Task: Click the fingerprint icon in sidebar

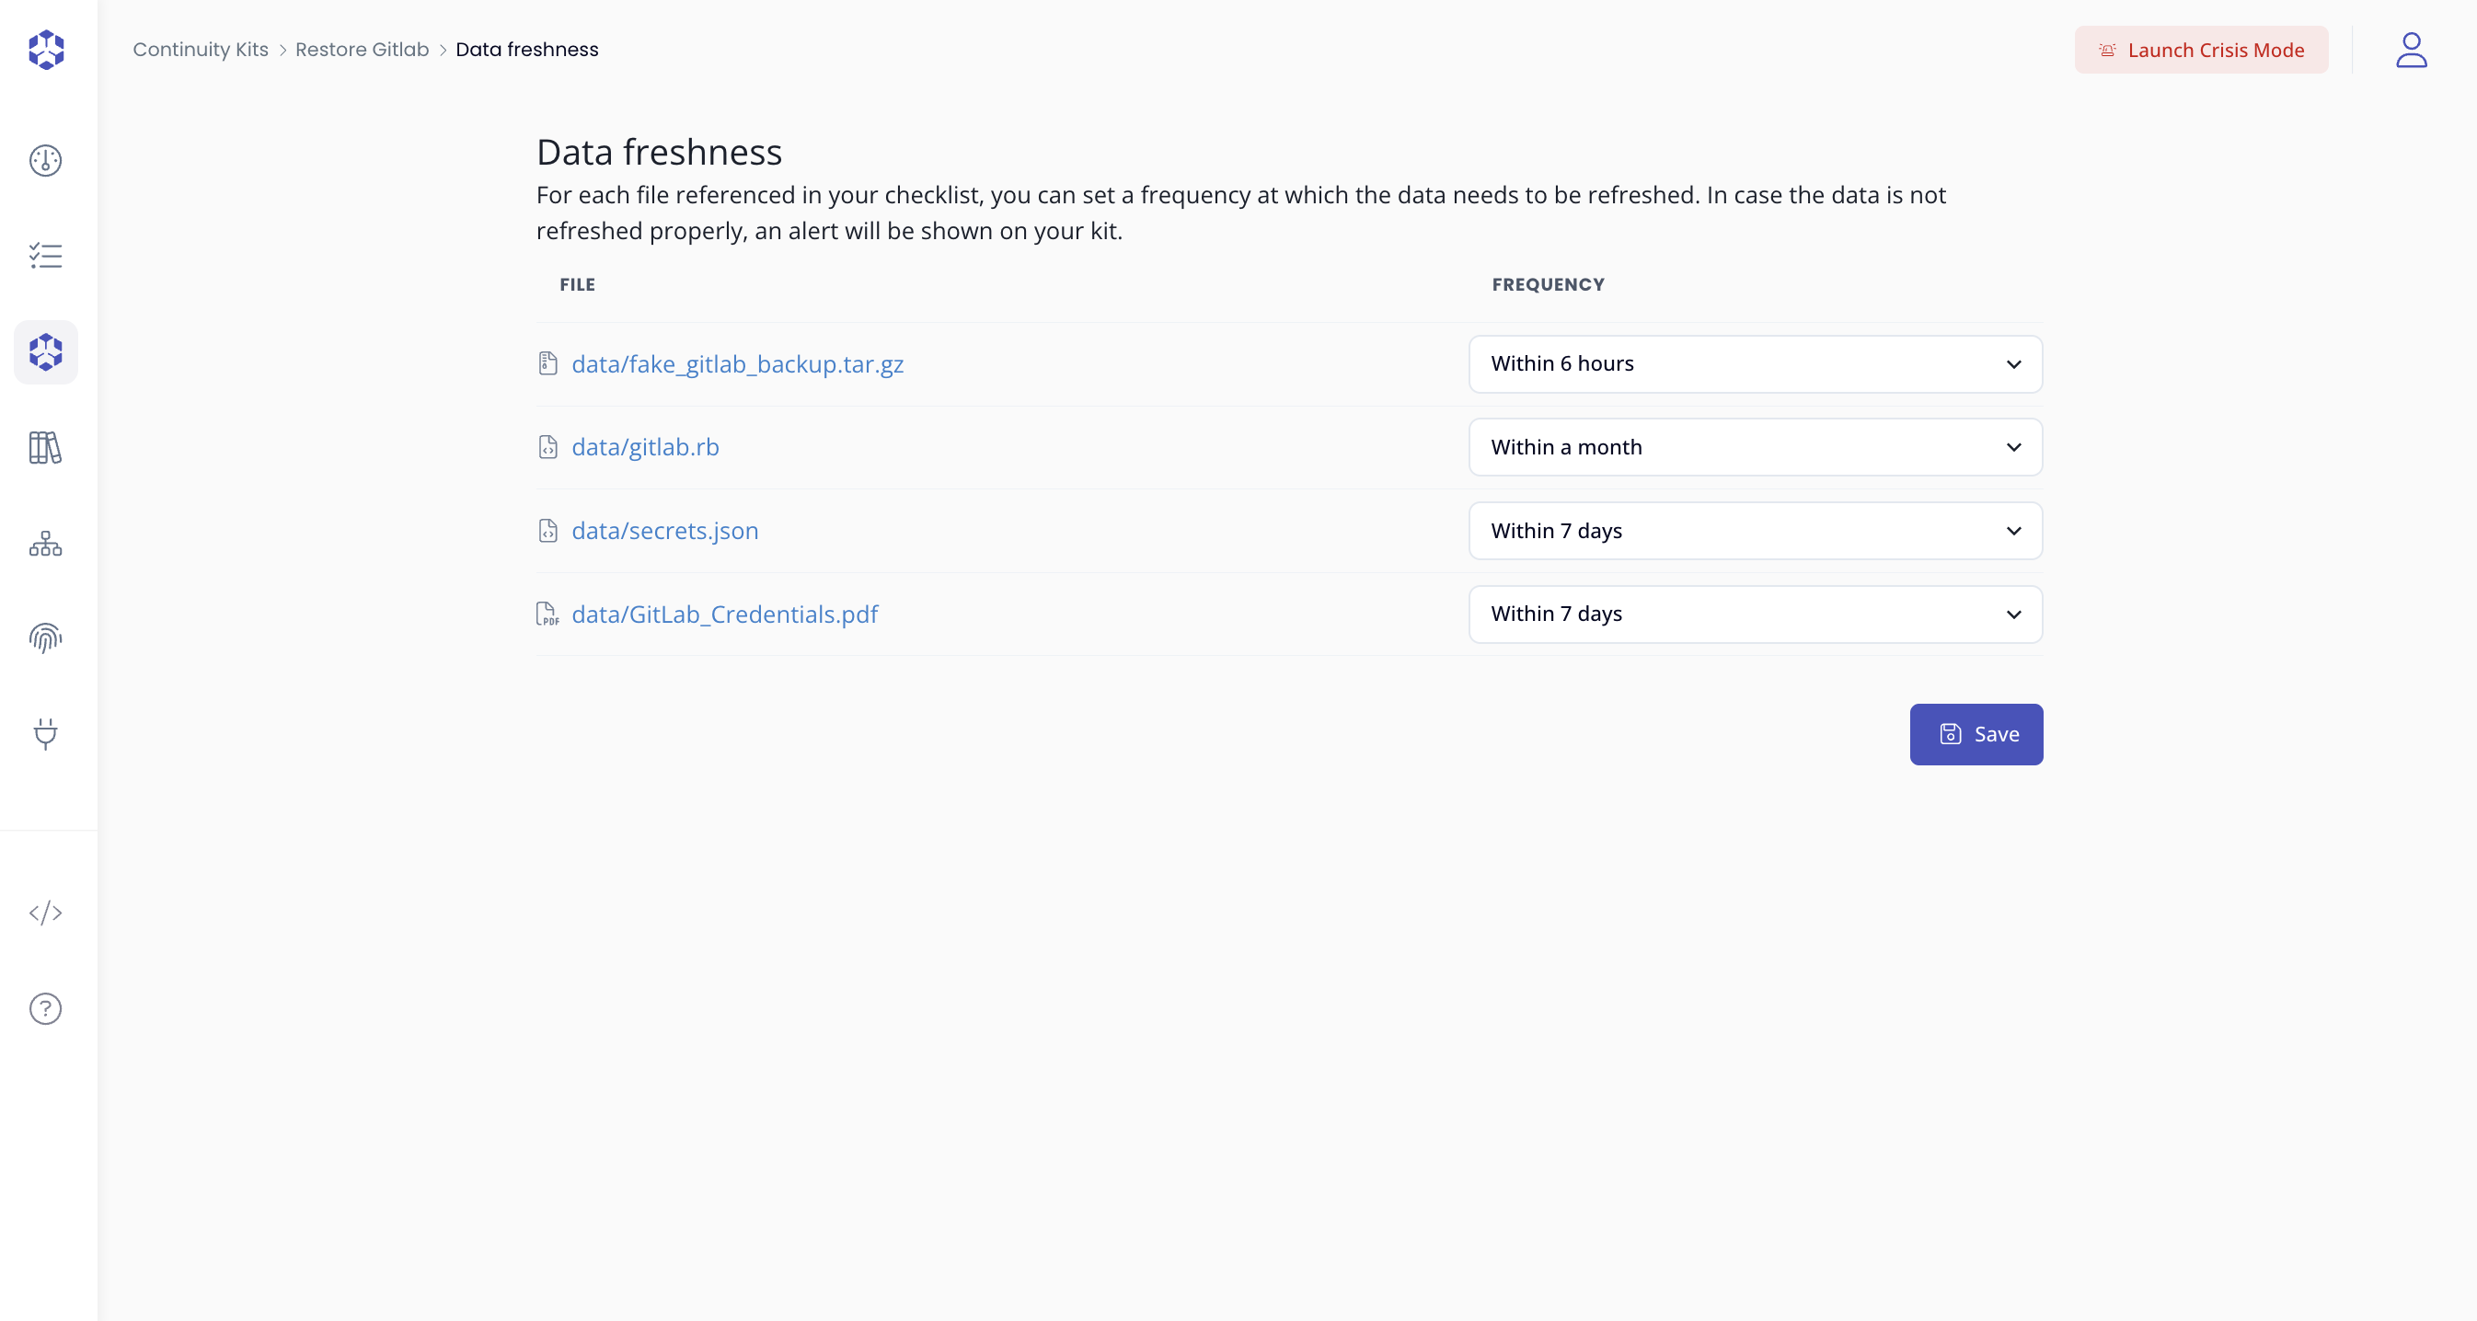Action: pyautogui.click(x=45, y=638)
